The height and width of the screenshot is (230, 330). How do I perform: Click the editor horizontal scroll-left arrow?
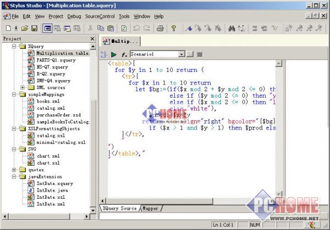103,201
